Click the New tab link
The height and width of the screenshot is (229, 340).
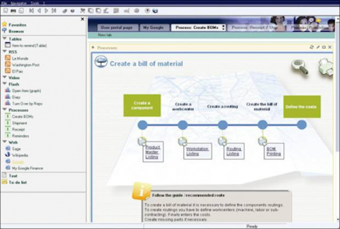(x=105, y=35)
